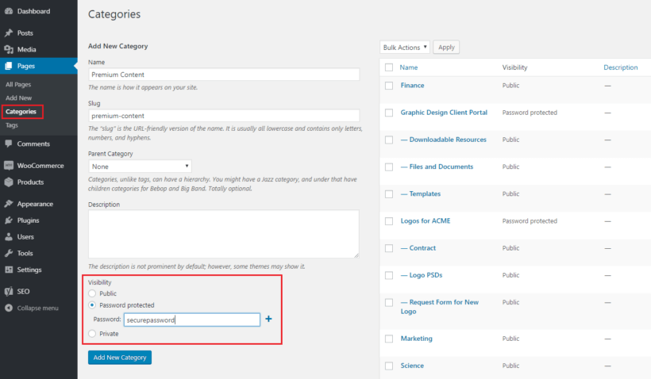The height and width of the screenshot is (379, 651).
Task: Click the Apply button
Action: point(446,48)
